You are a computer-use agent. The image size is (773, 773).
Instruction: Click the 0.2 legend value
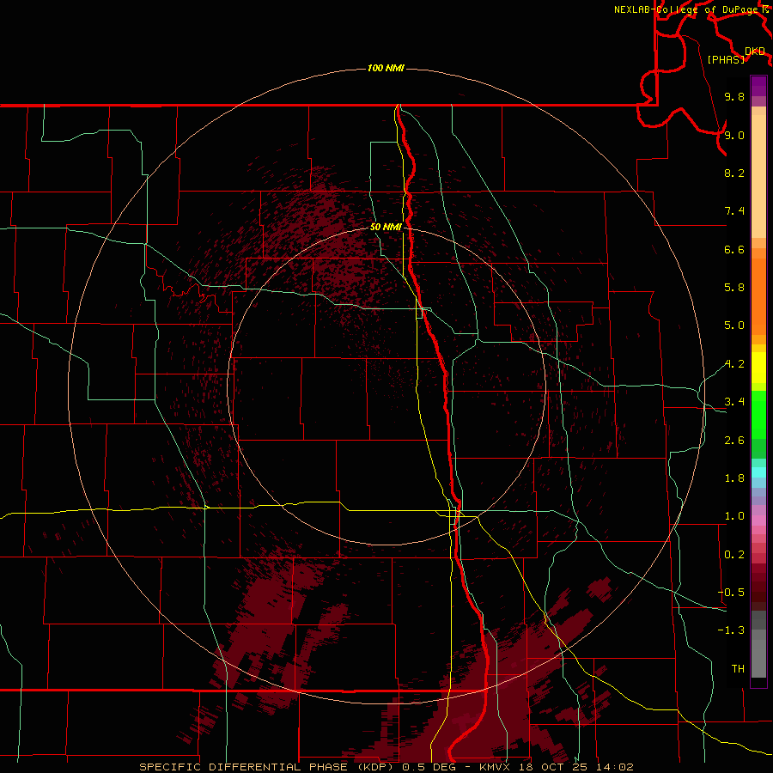(x=734, y=555)
